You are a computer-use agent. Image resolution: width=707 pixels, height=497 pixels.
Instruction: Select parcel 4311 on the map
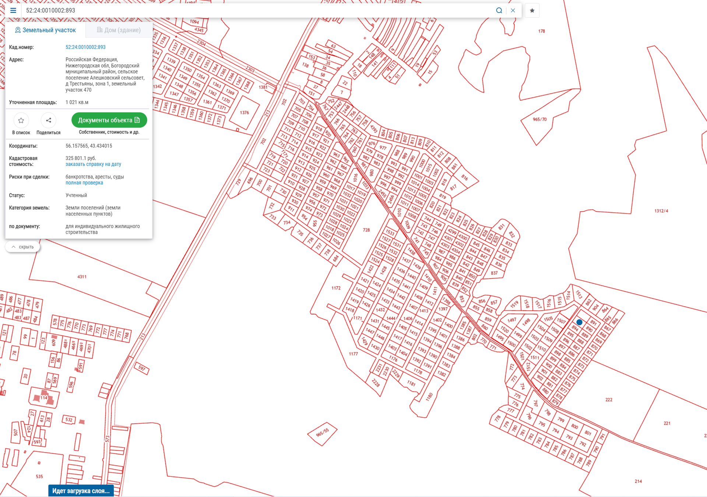(82, 277)
